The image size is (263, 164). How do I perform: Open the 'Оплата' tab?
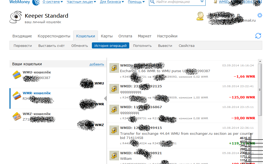coord(125,36)
